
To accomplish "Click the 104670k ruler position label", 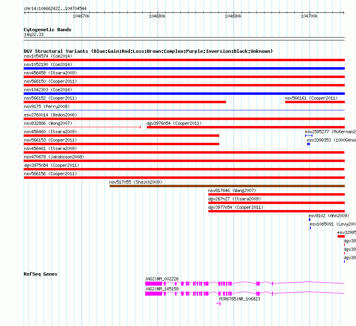I will pos(81,16).
